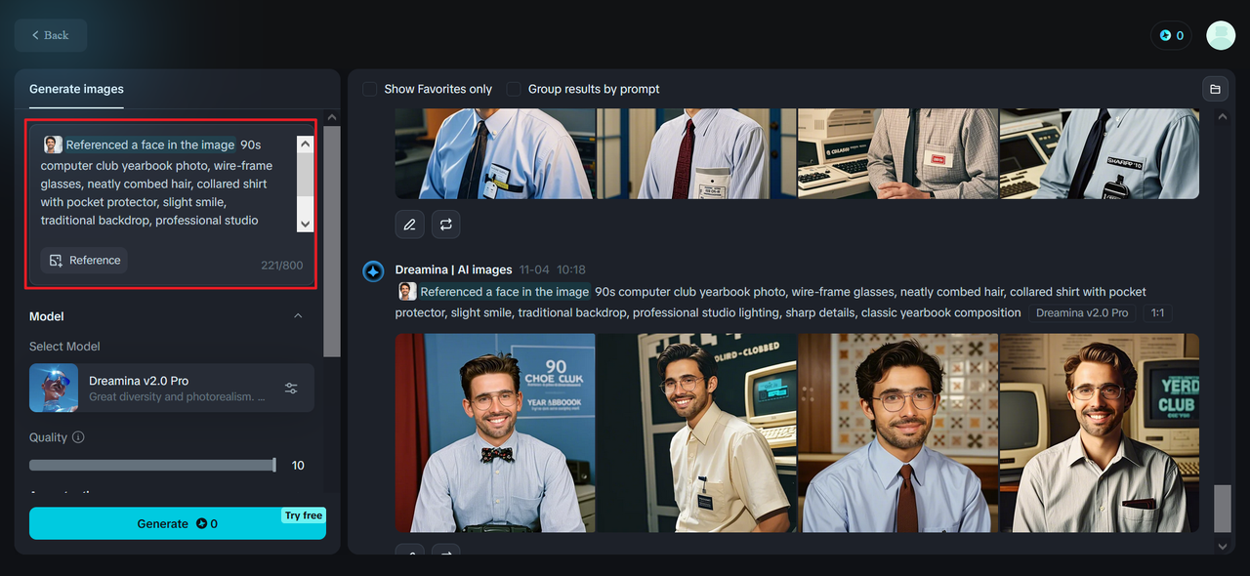Open the bow tie man generated image

coord(495,432)
